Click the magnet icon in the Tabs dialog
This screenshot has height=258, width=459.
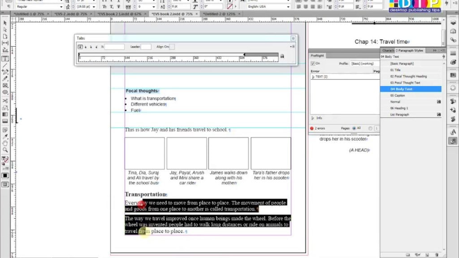[282, 56]
